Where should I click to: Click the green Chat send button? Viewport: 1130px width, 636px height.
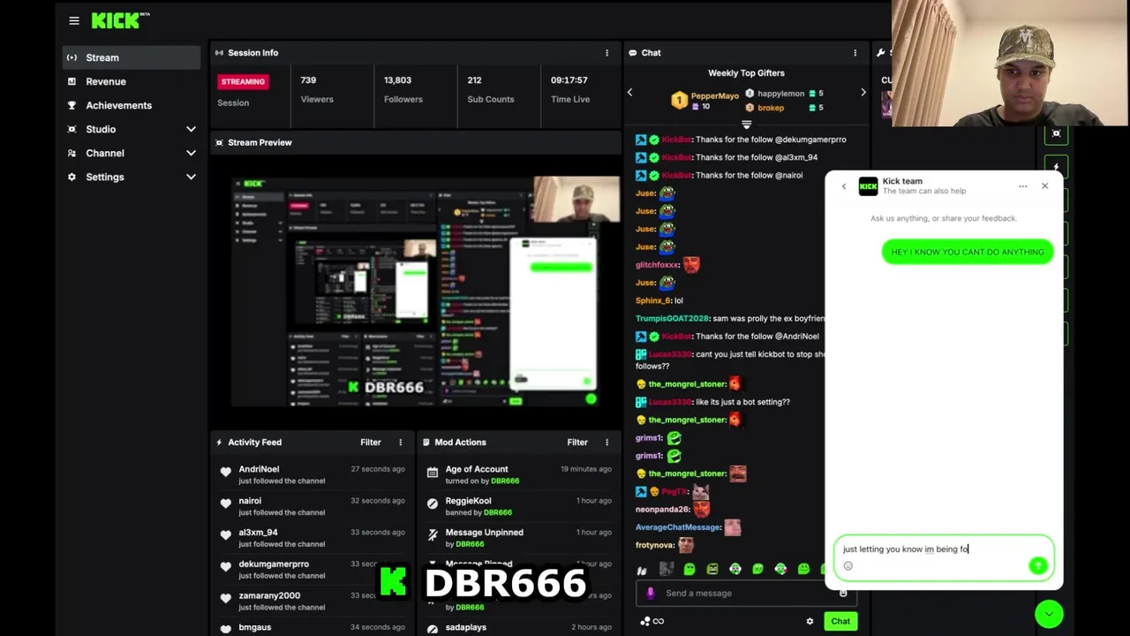(x=840, y=621)
